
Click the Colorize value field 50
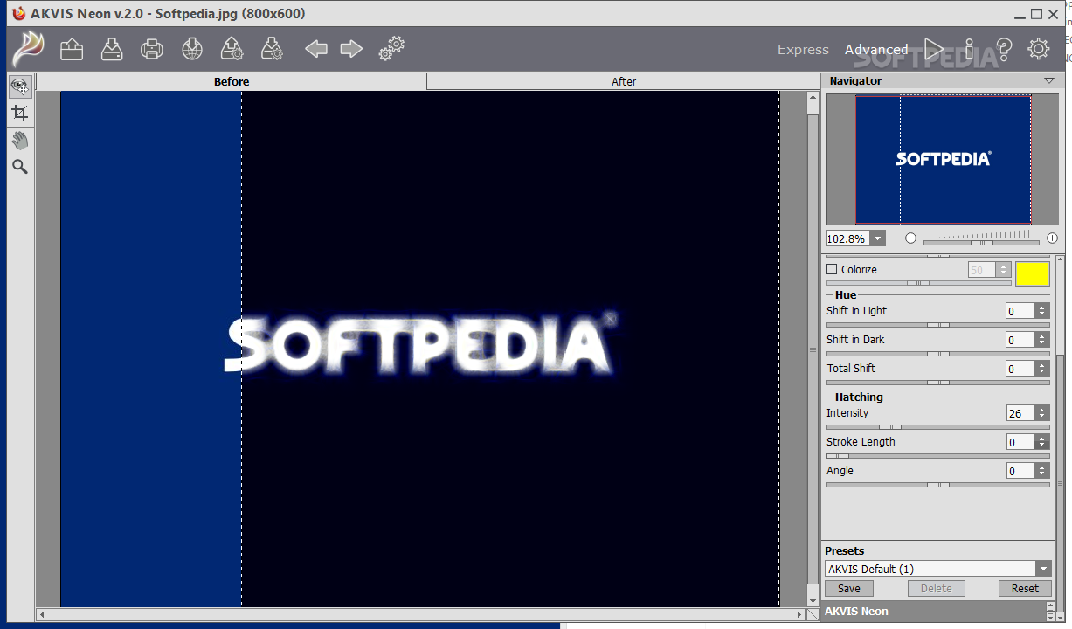coord(982,270)
